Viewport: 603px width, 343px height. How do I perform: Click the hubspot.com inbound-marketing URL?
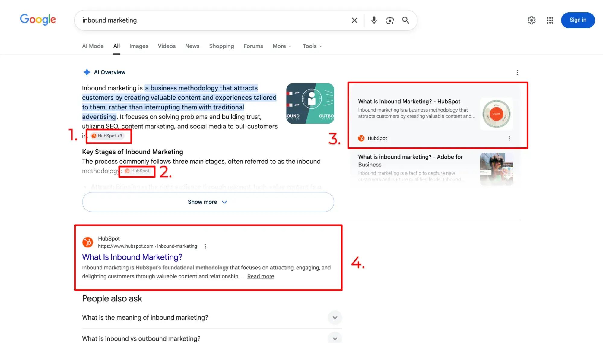click(148, 246)
